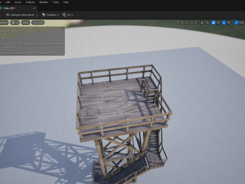Select the object selection mode icon

(x=182, y=22)
